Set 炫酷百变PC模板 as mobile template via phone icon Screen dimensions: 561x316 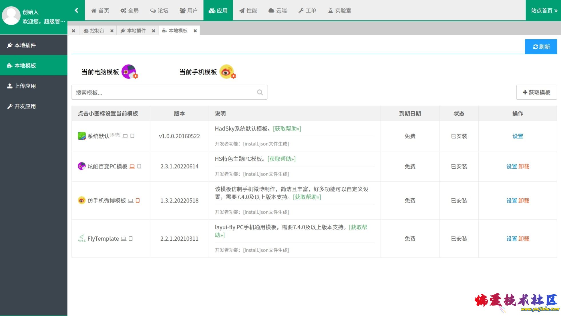coord(139,166)
